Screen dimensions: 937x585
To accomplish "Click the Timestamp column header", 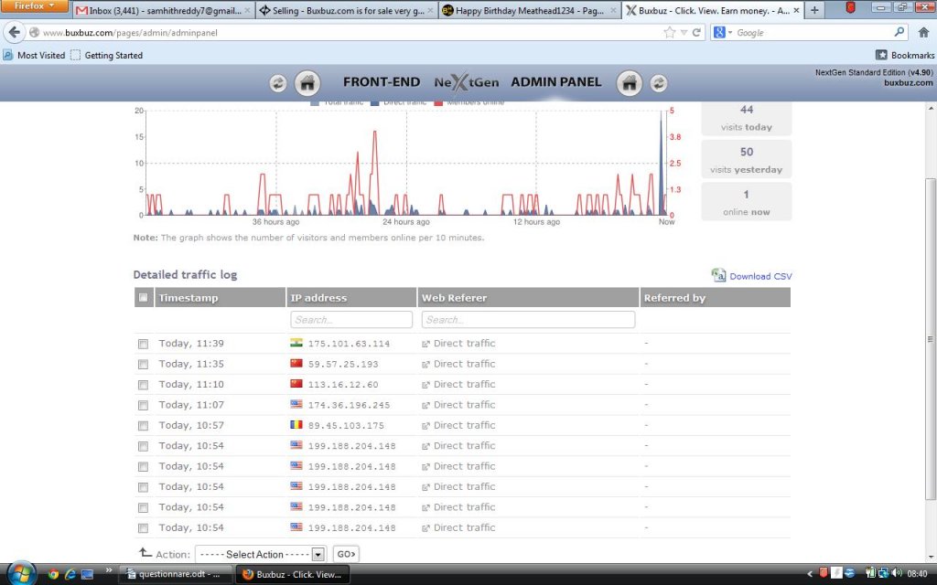I will pyautogui.click(x=220, y=297).
